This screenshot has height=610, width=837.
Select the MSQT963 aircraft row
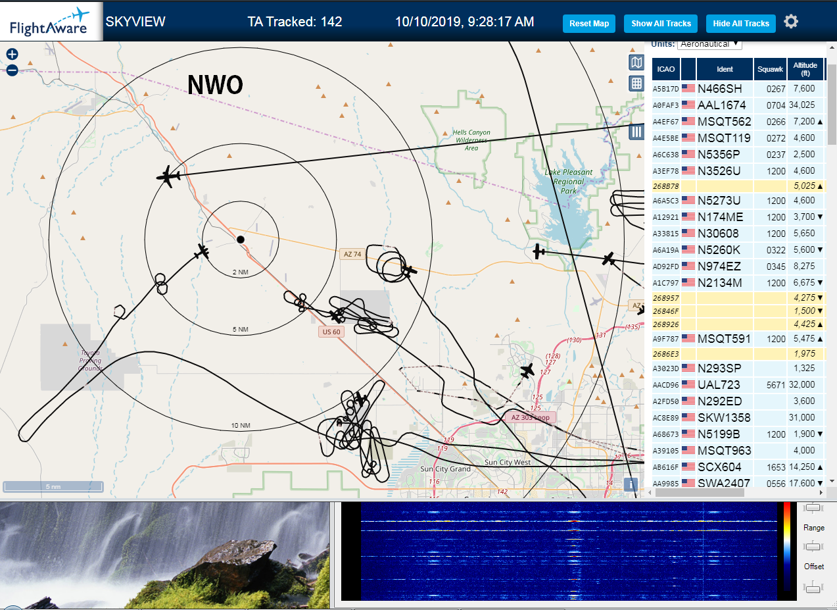coord(738,450)
